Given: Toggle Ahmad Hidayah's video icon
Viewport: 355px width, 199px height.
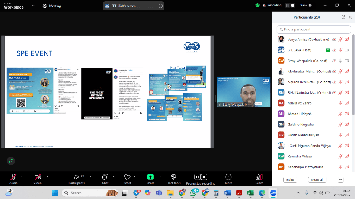Looking at the screenshot, I should tap(346, 114).
